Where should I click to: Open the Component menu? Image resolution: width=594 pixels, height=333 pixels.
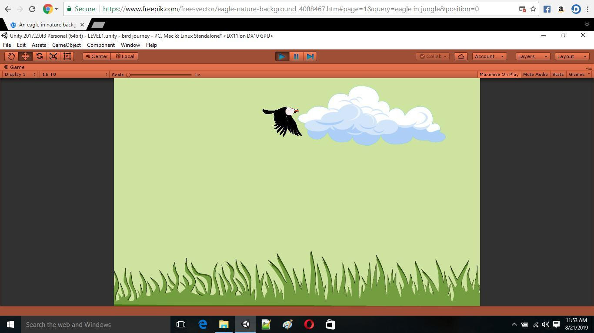pos(100,45)
